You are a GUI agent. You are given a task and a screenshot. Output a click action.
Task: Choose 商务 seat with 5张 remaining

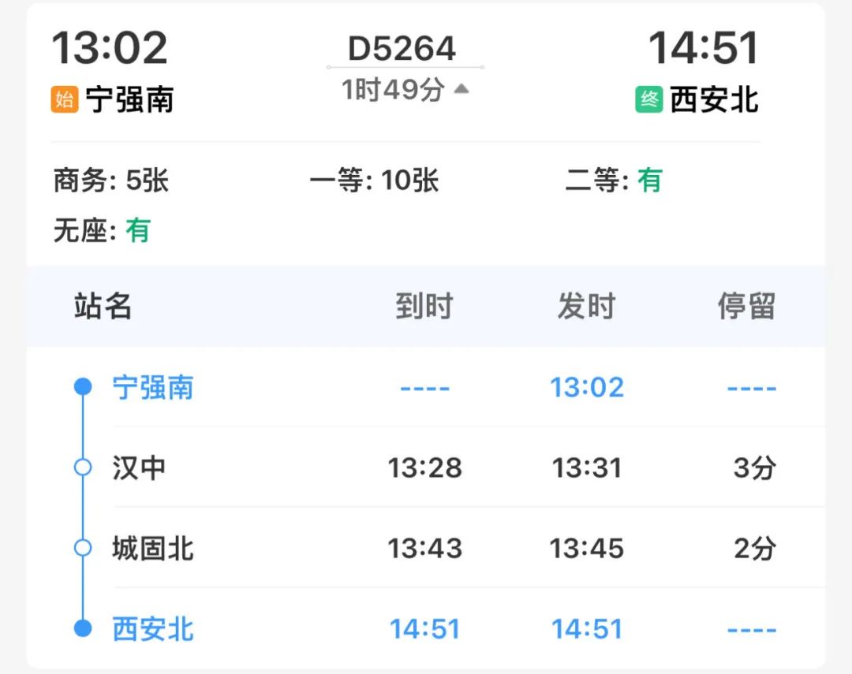[x=111, y=181]
